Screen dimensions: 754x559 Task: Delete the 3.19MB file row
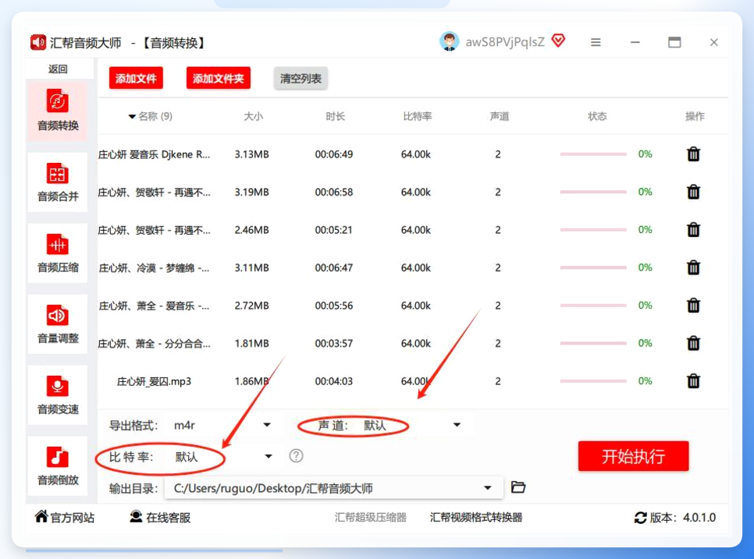coord(693,192)
